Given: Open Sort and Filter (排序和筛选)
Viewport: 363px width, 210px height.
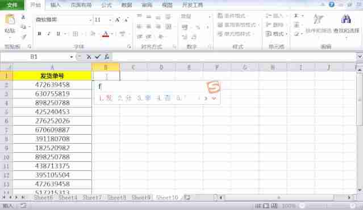Looking at the screenshot, I should click(x=318, y=24).
